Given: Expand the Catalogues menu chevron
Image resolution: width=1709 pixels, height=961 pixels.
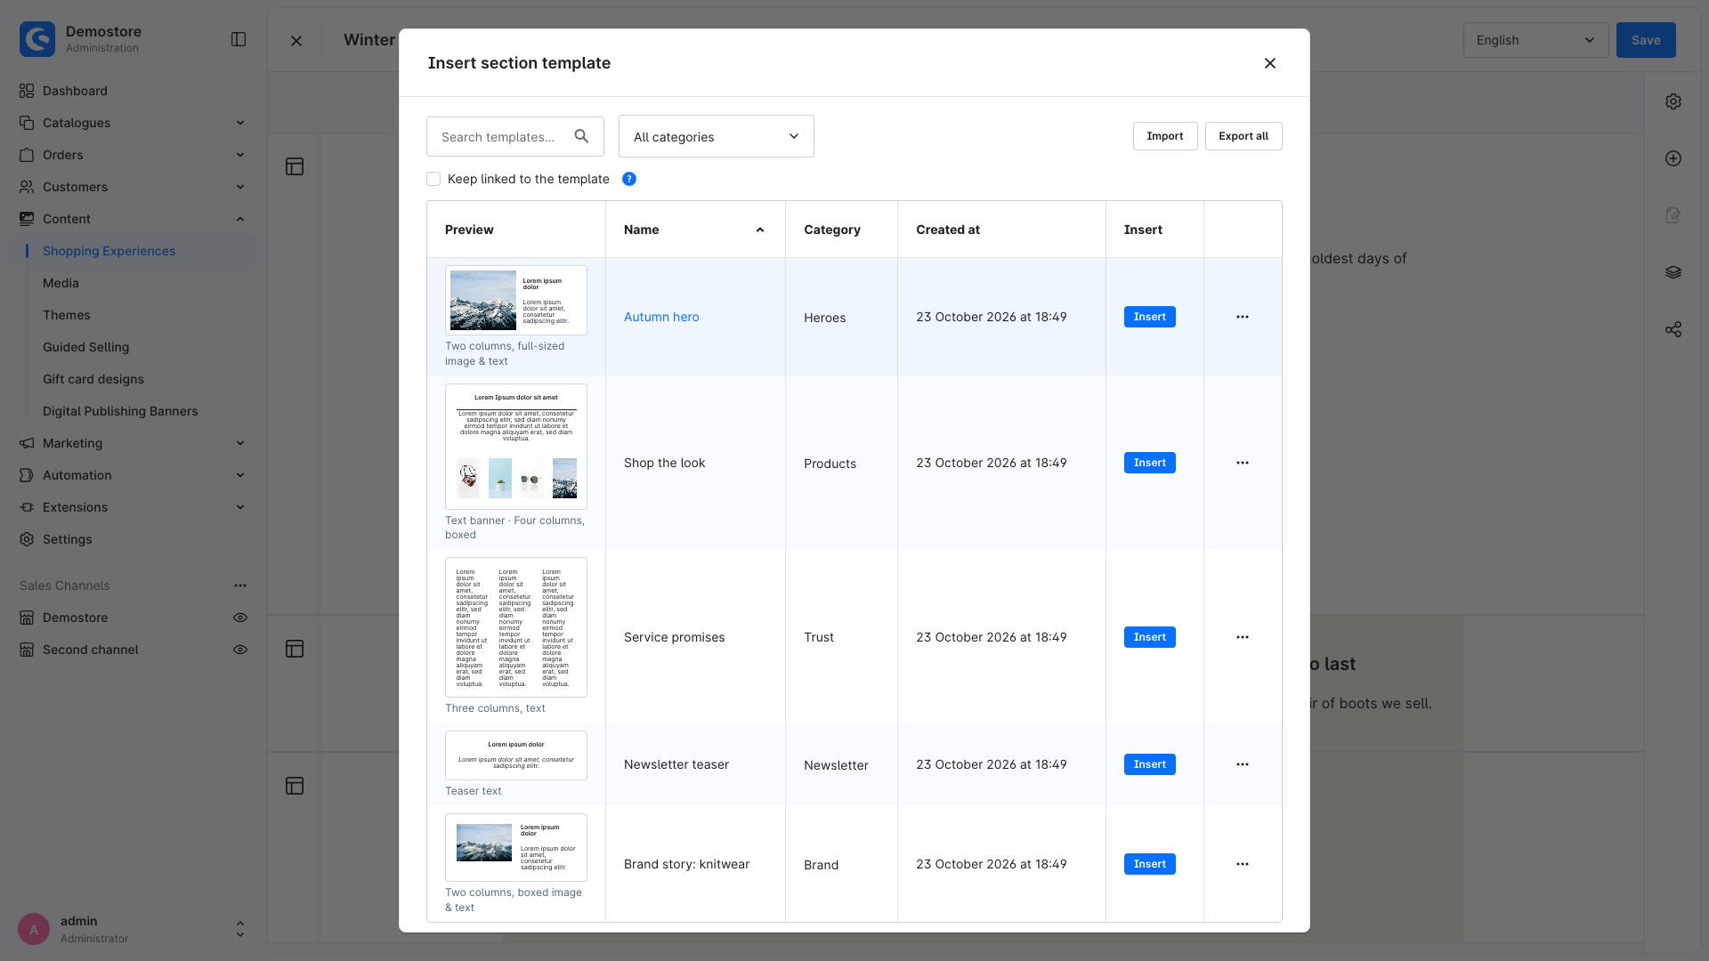Looking at the screenshot, I should coord(240,123).
